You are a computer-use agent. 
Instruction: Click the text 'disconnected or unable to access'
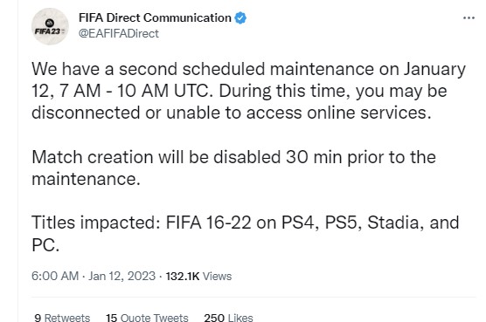(166, 113)
